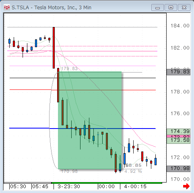The image size is (194, 193).
Task: Click the green session bar on time axis
Action: tap(107, 183)
